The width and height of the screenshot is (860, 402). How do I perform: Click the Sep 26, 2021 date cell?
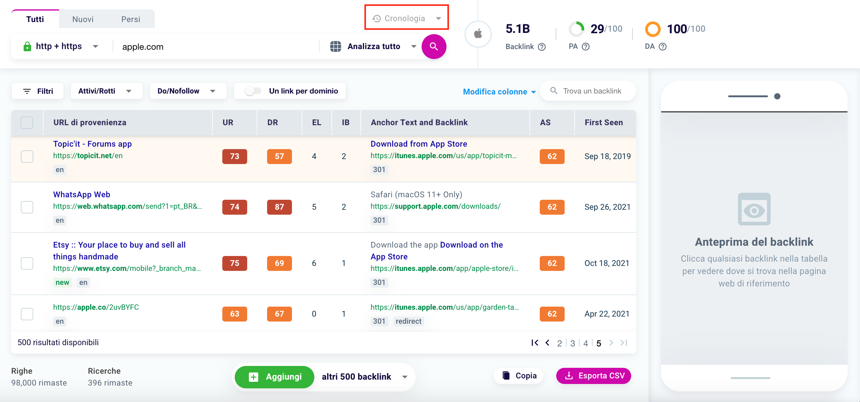click(x=607, y=207)
